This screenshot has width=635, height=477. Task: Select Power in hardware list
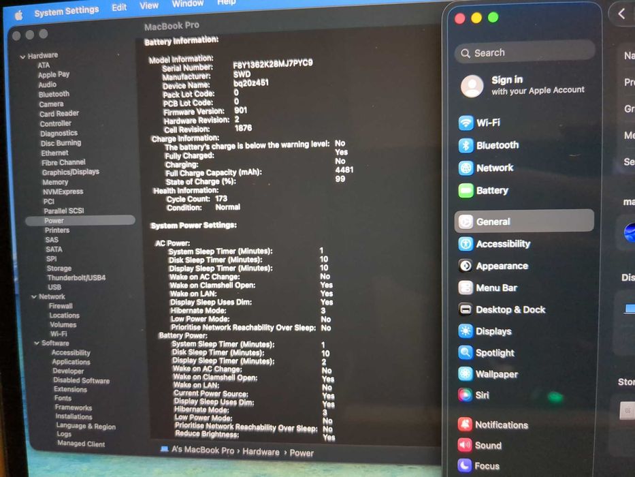80,220
